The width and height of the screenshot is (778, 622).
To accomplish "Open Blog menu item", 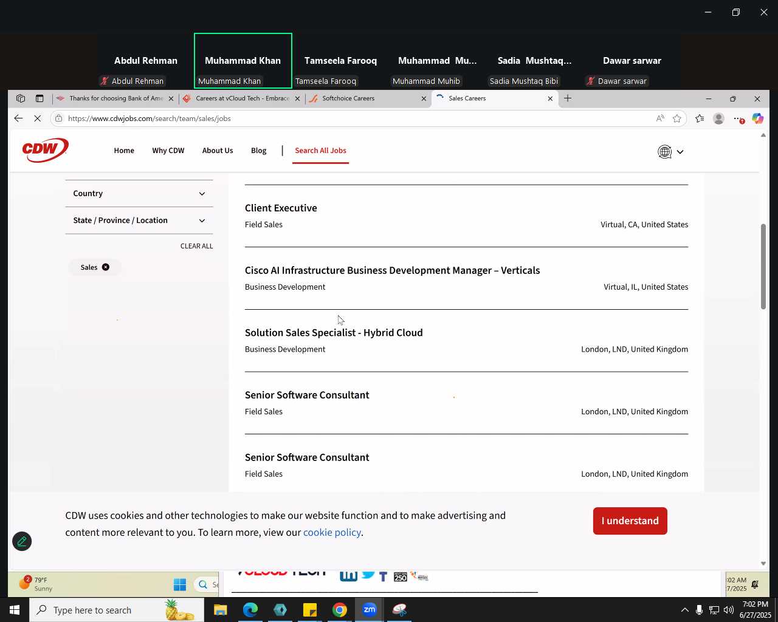I will coord(259,151).
